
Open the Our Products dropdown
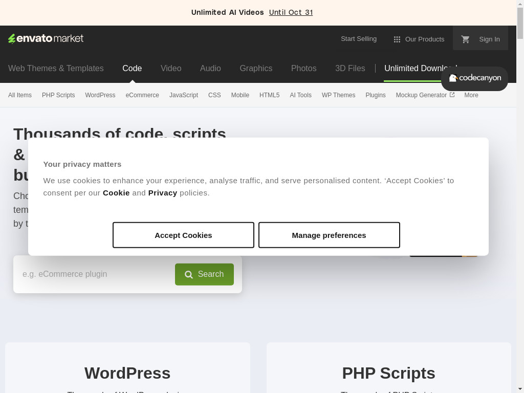(x=424, y=39)
